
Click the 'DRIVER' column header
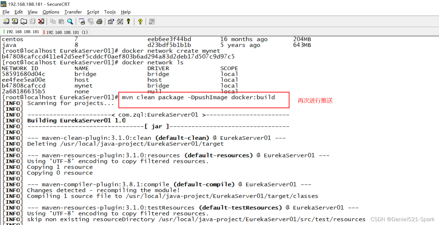pos(158,69)
